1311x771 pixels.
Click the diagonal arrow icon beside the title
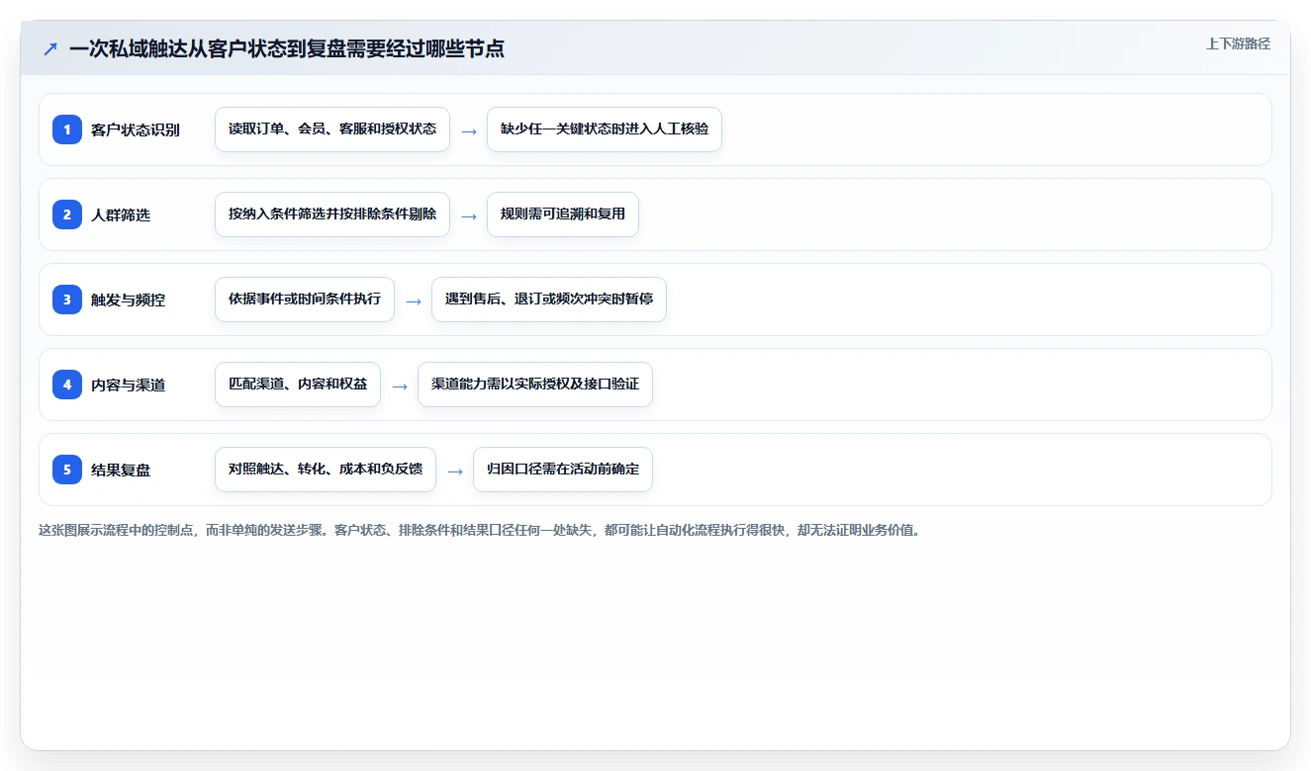point(50,49)
